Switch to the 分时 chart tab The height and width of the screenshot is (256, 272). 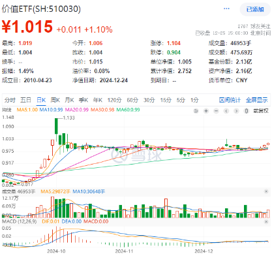coord(10,100)
